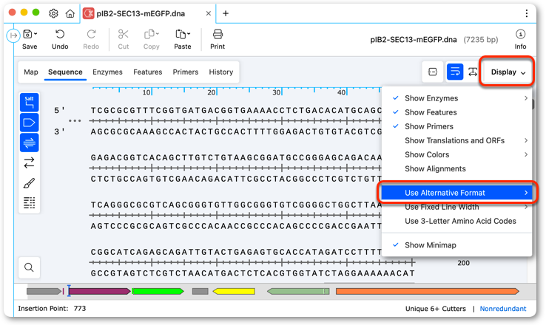Expand Show Enzymes submenu chevron
The image size is (546, 325).
click(526, 98)
